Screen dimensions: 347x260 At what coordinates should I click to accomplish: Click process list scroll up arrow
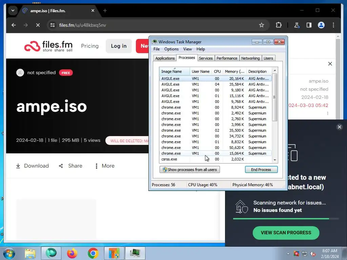[x=274, y=70]
